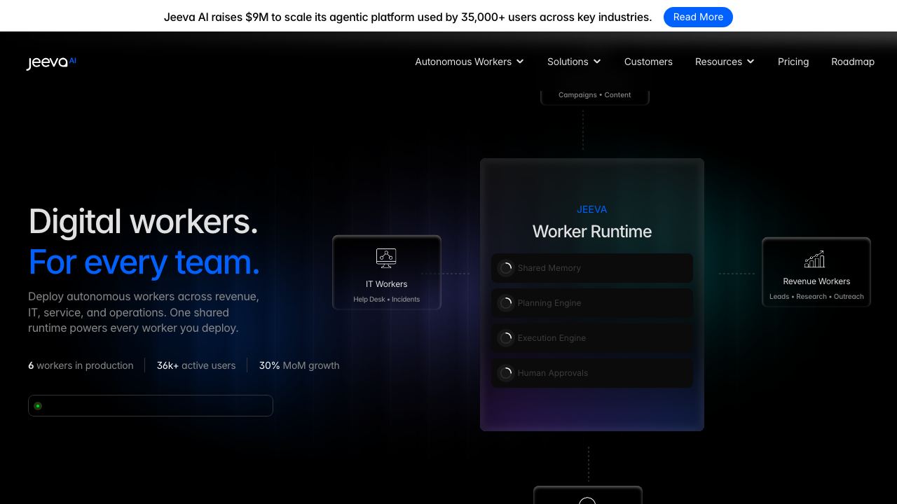Click the spinner icon beside Execution Engine
Viewport: 897px width, 504px height.
click(506, 338)
